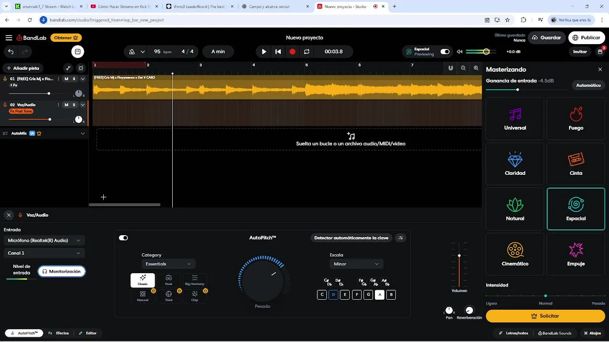Toggle the magnet snap icon
Image resolution: width=609 pixels, height=342 pixels.
[450, 68]
